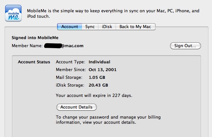Click the 'iDisk Storage:' label
This screenshot has height=137, width=212.
(x=70, y=85)
